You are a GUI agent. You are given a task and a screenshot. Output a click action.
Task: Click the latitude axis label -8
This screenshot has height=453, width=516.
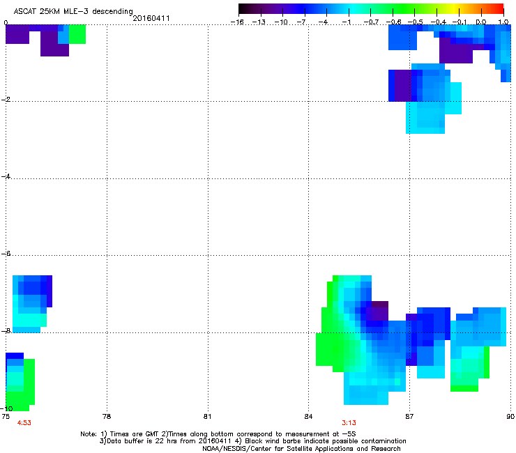click(x=6, y=330)
